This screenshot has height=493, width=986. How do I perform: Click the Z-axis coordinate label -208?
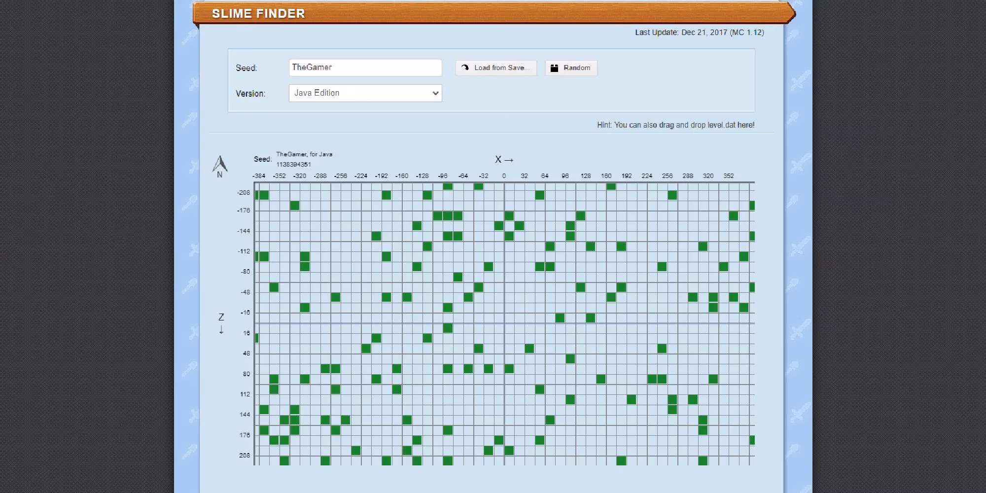[x=244, y=193]
